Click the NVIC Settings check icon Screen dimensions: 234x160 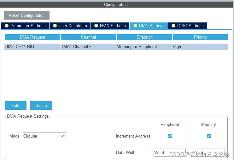(96, 26)
